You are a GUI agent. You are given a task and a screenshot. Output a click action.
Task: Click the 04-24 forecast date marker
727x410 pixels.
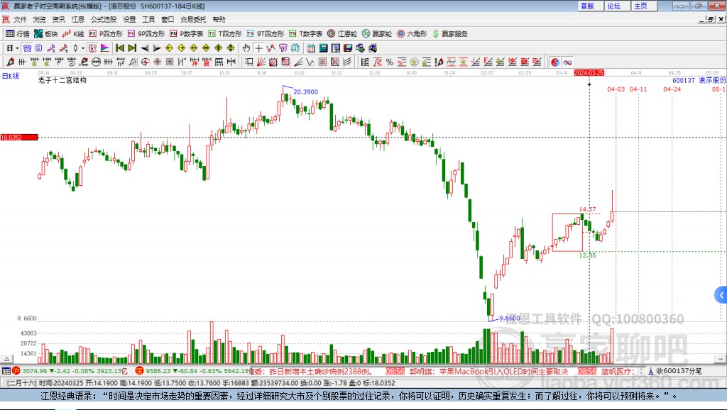[x=672, y=89]
